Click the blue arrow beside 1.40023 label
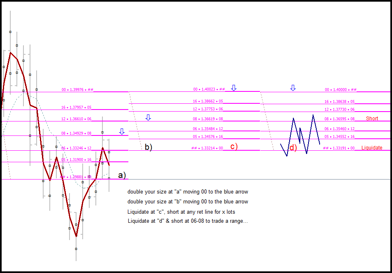 [234, 88]
